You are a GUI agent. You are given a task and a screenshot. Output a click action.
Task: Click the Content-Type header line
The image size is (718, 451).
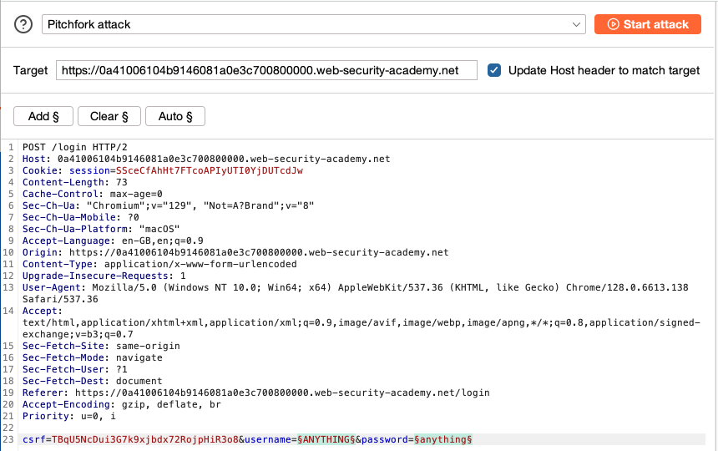pos(159,264)
